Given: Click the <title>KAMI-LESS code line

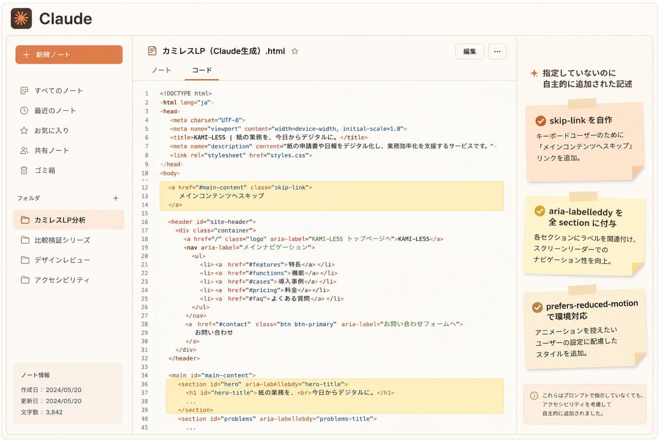Looking at the screenshot, I should [269, 137].
